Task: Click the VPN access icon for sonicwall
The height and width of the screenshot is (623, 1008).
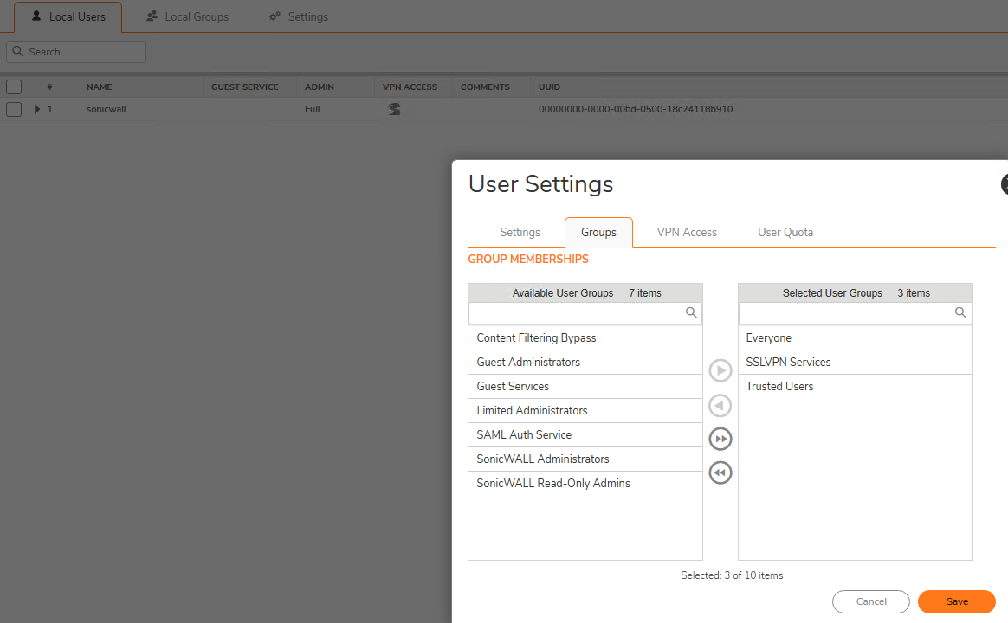Action: pos(394,110)
